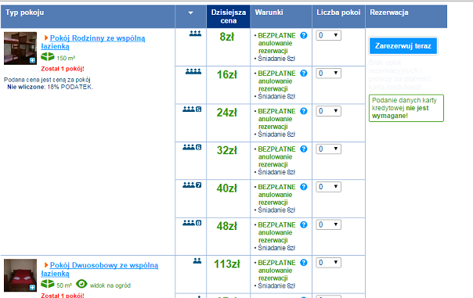This screenshot has width=473, height=298.
Task: Click Nie wliczone: 18% PODATEK text
Action: [50, 87]
